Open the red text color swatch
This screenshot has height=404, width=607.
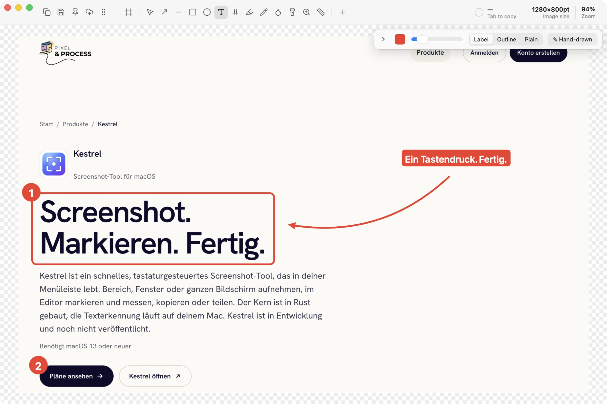coord(400,39)
